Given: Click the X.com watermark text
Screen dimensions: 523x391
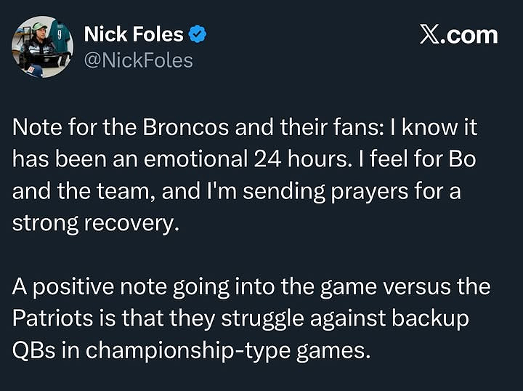Looking at the screenshot, I should pos(459,36).
